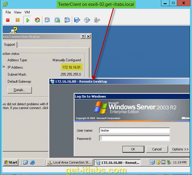This screenshot has width=192, height=175.
Task: Pause the VM with Suspend button
Action: [18, 20]
